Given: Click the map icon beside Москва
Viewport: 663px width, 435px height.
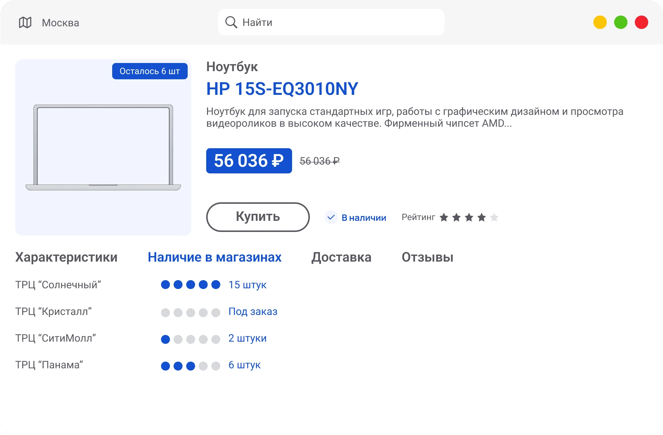Looking at the screenshot, I should (x=25, y=23).
